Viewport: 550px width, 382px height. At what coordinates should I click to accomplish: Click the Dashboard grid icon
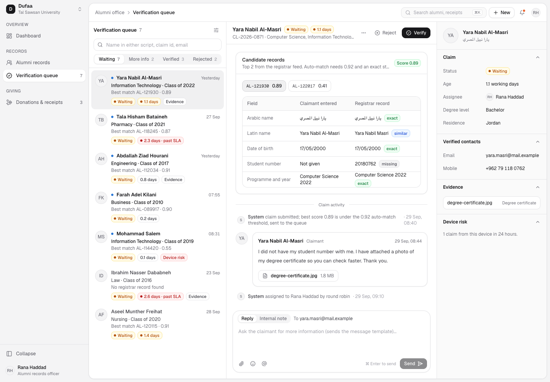(x=9, y=36)
